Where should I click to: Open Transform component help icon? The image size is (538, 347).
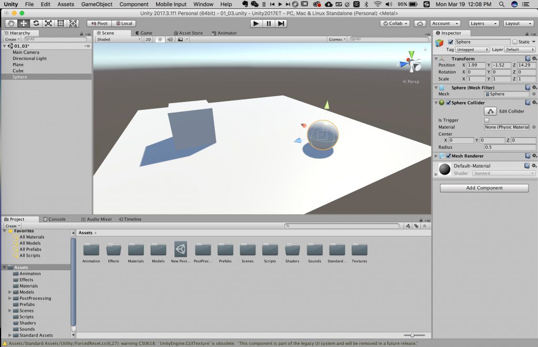click(x=527, y=59)
